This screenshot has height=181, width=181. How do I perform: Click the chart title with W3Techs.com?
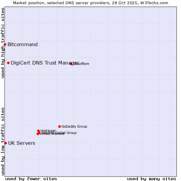[91, 3]
